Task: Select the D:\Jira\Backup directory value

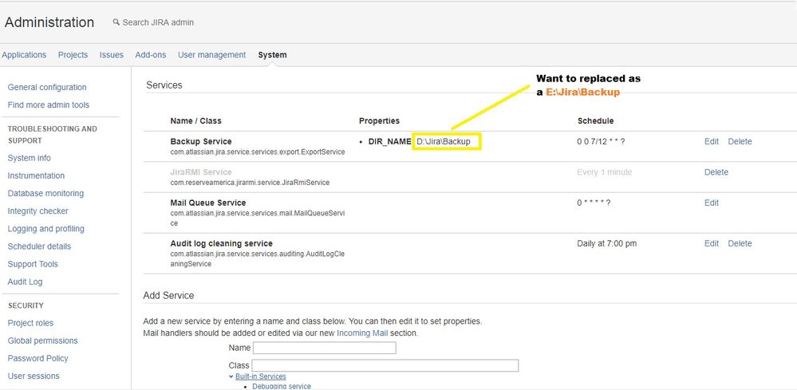Action: [444, 142]
